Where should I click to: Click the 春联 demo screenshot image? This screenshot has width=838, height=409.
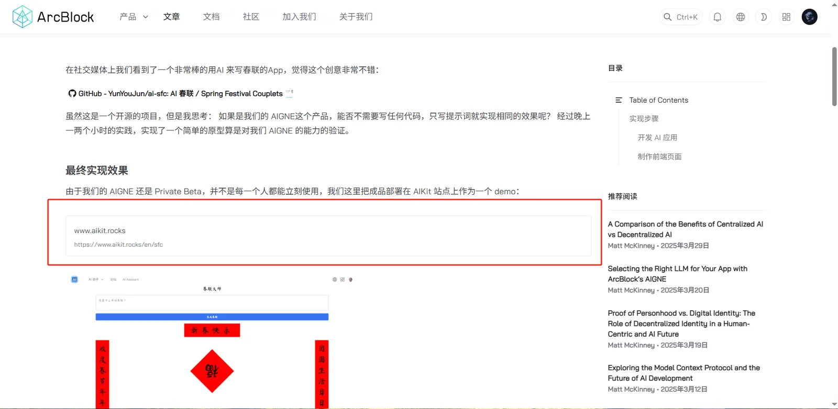(x=212, y=341)
